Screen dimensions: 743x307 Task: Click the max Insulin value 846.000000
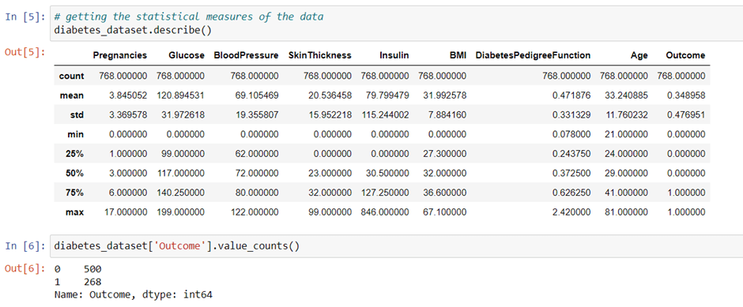[385, 212]
